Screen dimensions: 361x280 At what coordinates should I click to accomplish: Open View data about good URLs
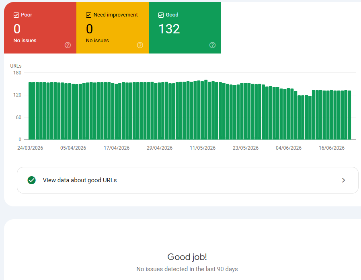(188, 180)
